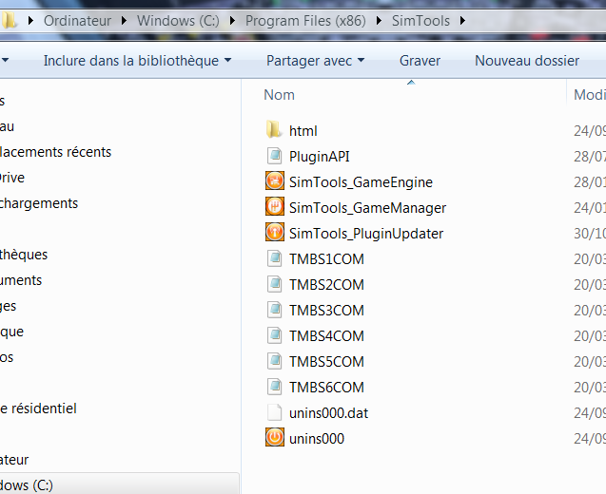The width and height of the screenshot is (606, 494).
Task: Click Graver in the toolbar
Action: (x=420, y=61)
